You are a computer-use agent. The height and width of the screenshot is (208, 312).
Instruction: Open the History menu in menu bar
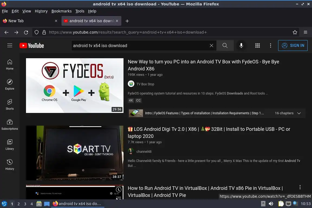(41, 11)
